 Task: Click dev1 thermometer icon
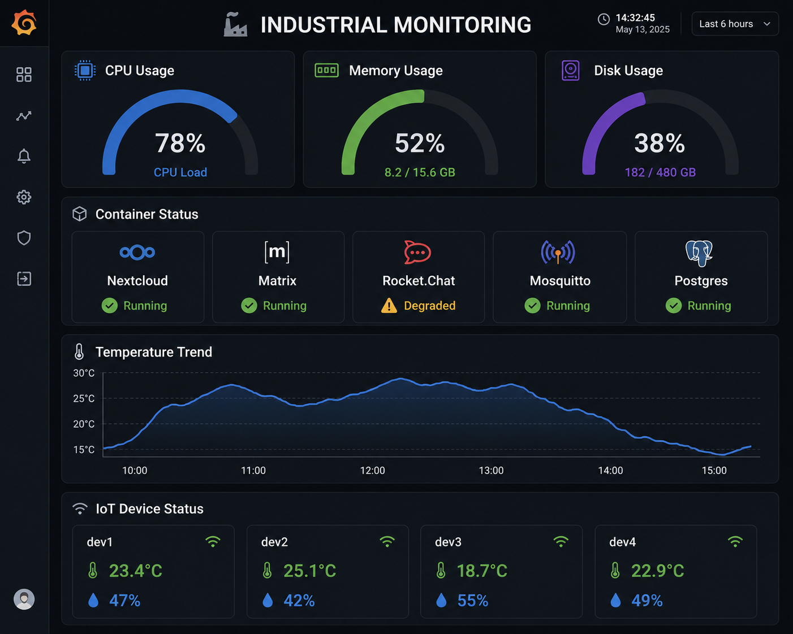[x=93, y=571]
